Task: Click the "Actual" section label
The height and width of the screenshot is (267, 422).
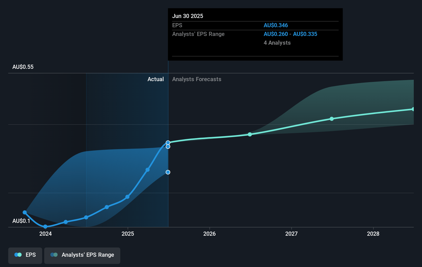Action: pos(155,79)
